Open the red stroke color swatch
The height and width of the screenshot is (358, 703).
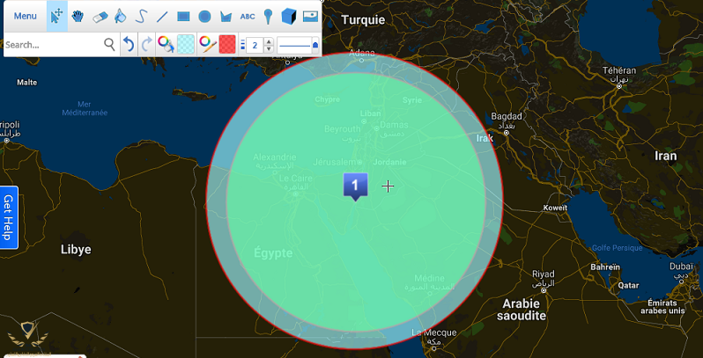click(227, 44)
